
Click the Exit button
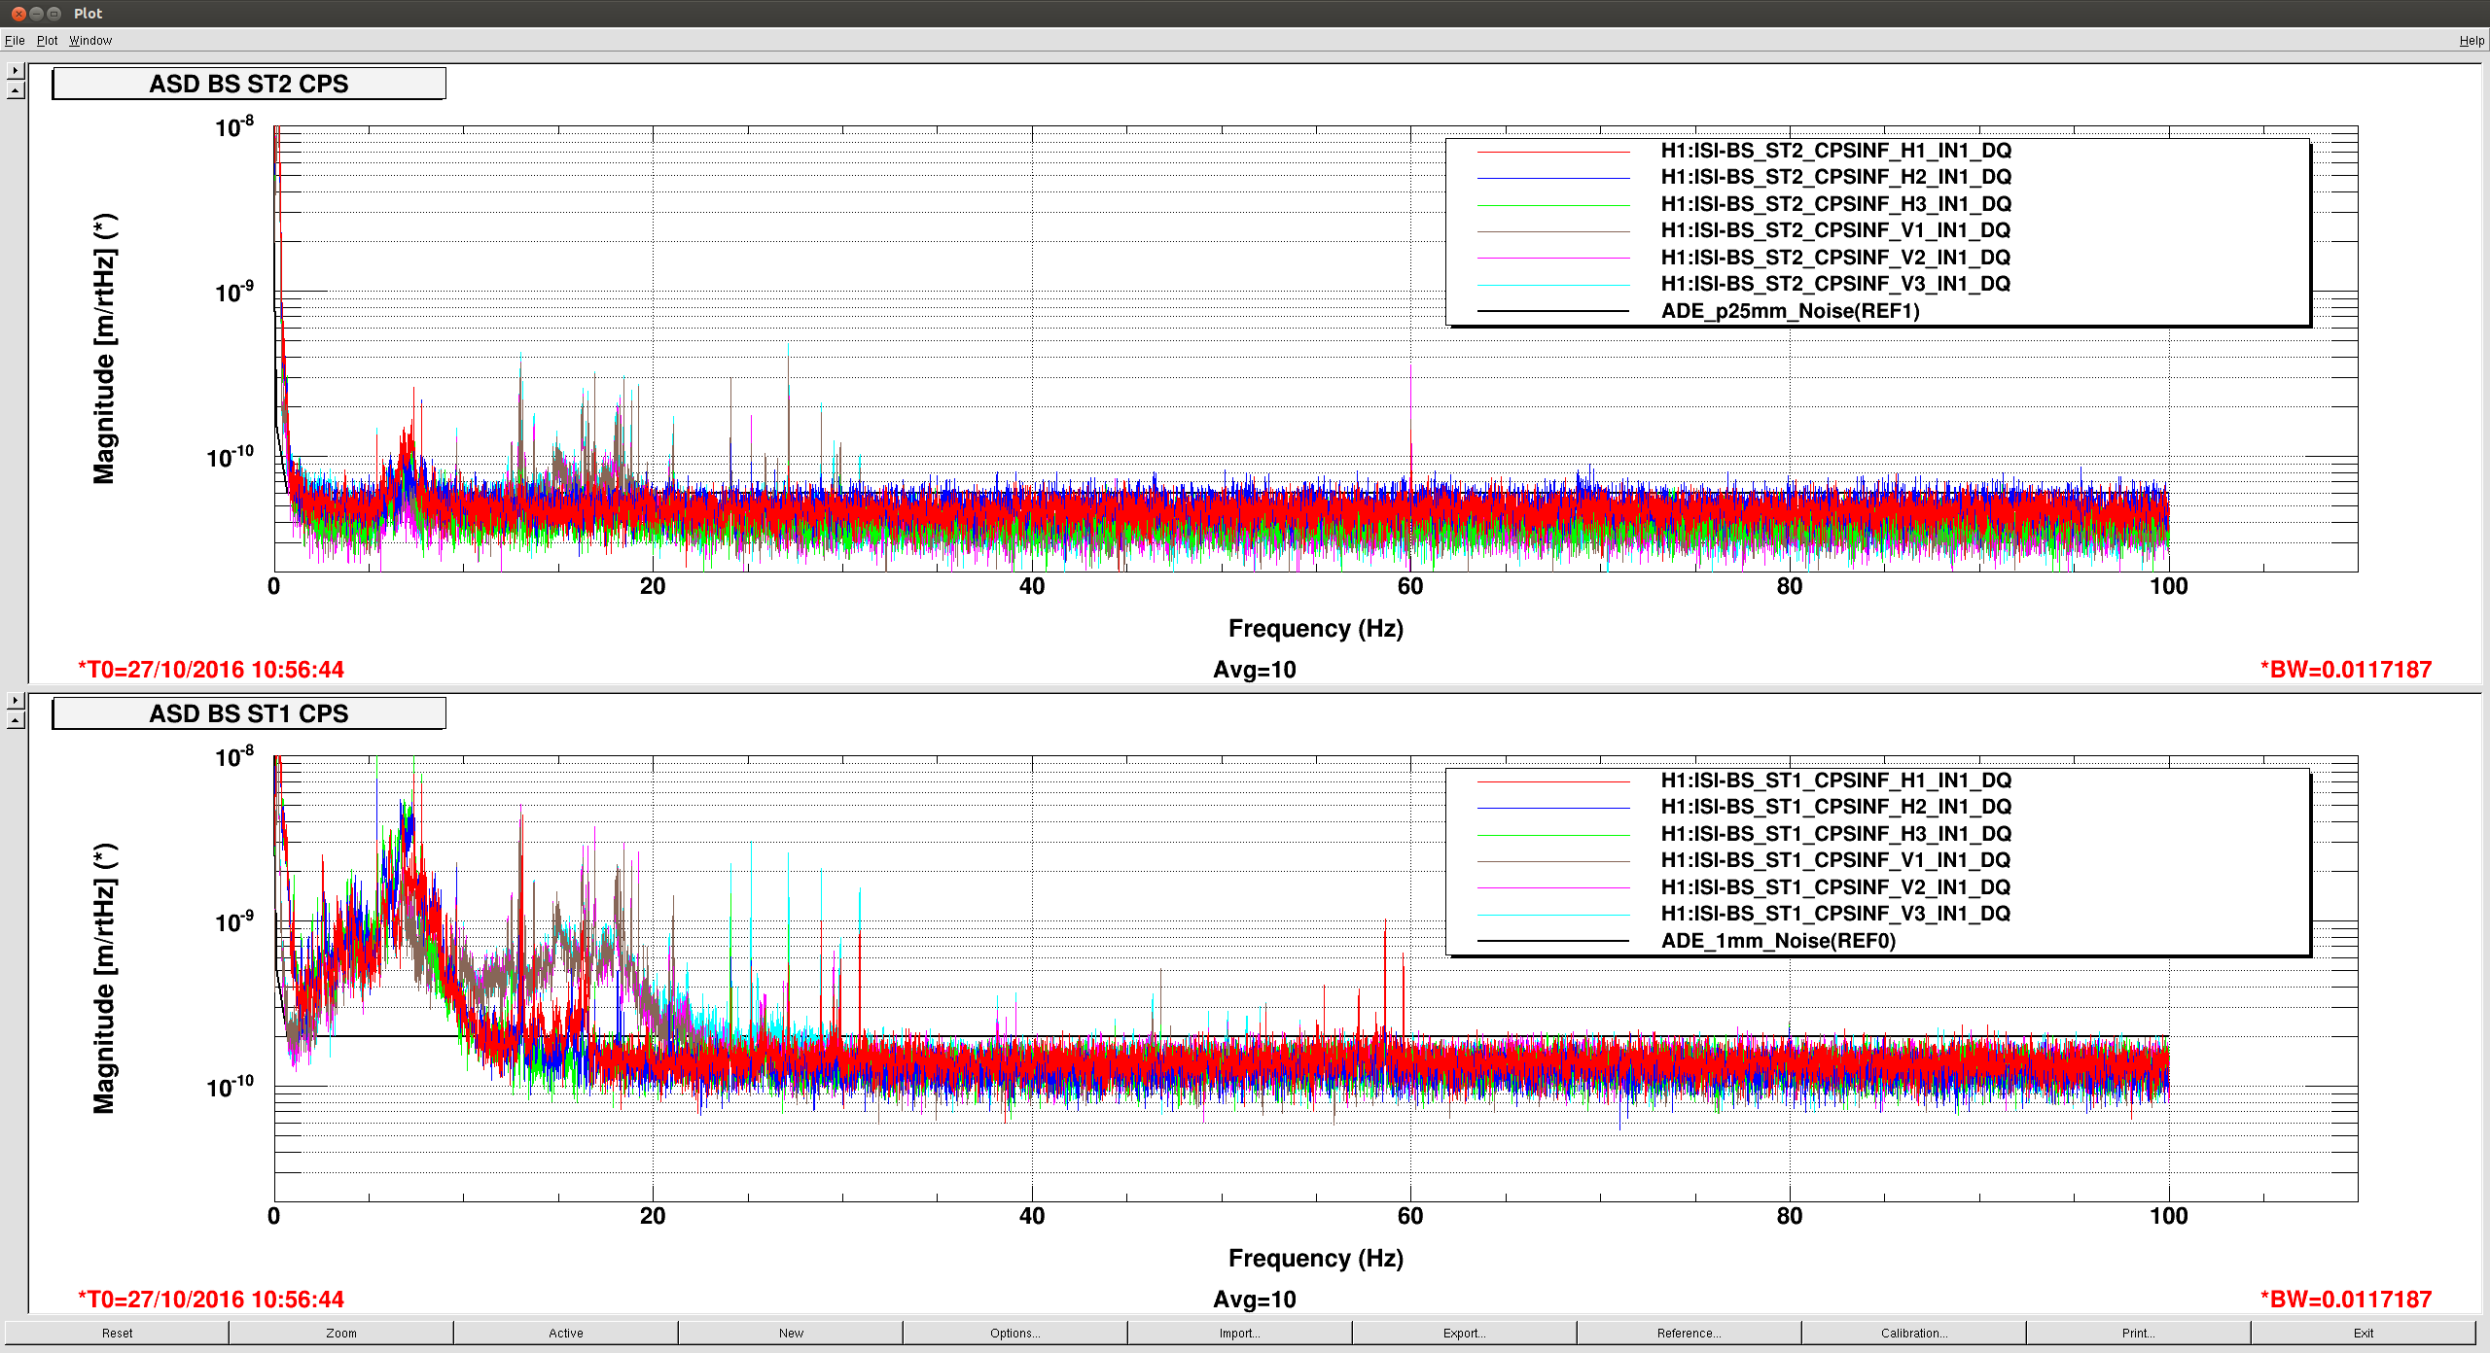[x=2364, y=1333]
